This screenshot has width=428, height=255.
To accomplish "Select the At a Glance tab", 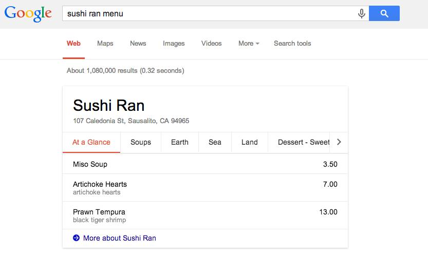I will tap(91, 143).
